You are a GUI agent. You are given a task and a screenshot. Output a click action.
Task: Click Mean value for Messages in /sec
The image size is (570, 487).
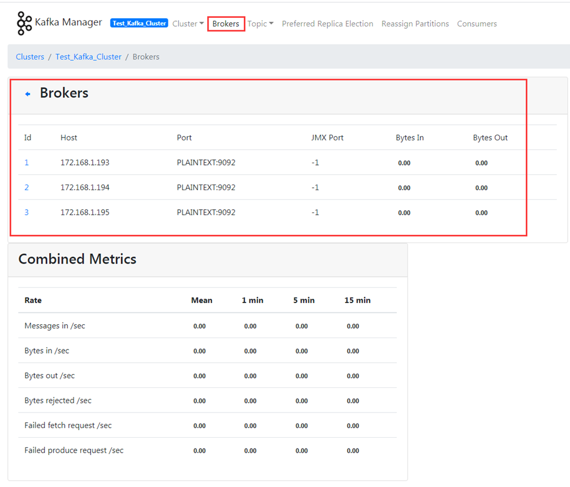coord(199,326)
